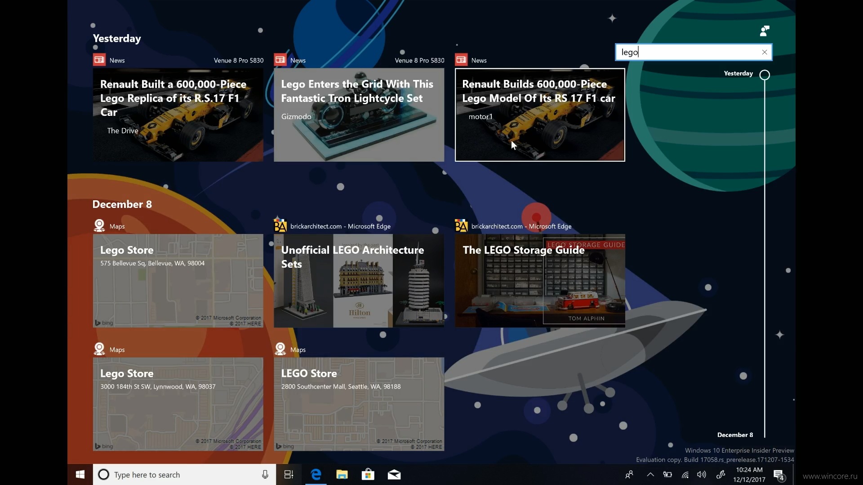863x485 pixels.
Task: Click the Type here to search box
Action: (x=184, y=475)
